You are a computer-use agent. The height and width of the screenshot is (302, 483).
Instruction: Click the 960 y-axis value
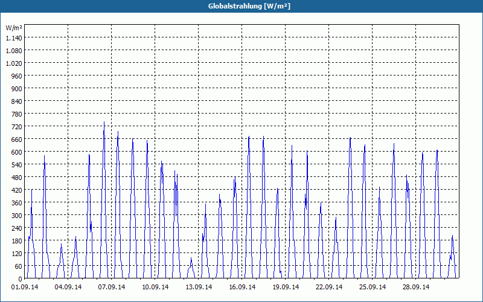(18, 76)
